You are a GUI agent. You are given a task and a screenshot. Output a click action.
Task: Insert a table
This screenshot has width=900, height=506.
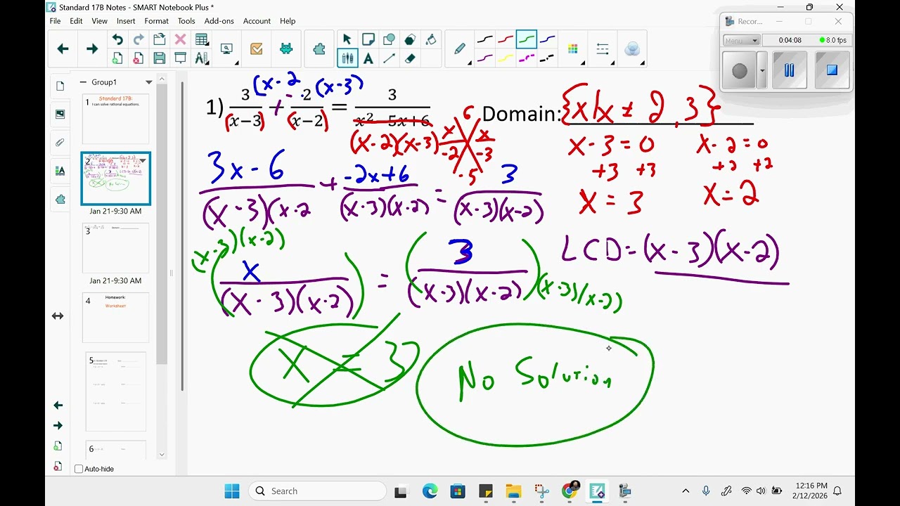point(202,39)
